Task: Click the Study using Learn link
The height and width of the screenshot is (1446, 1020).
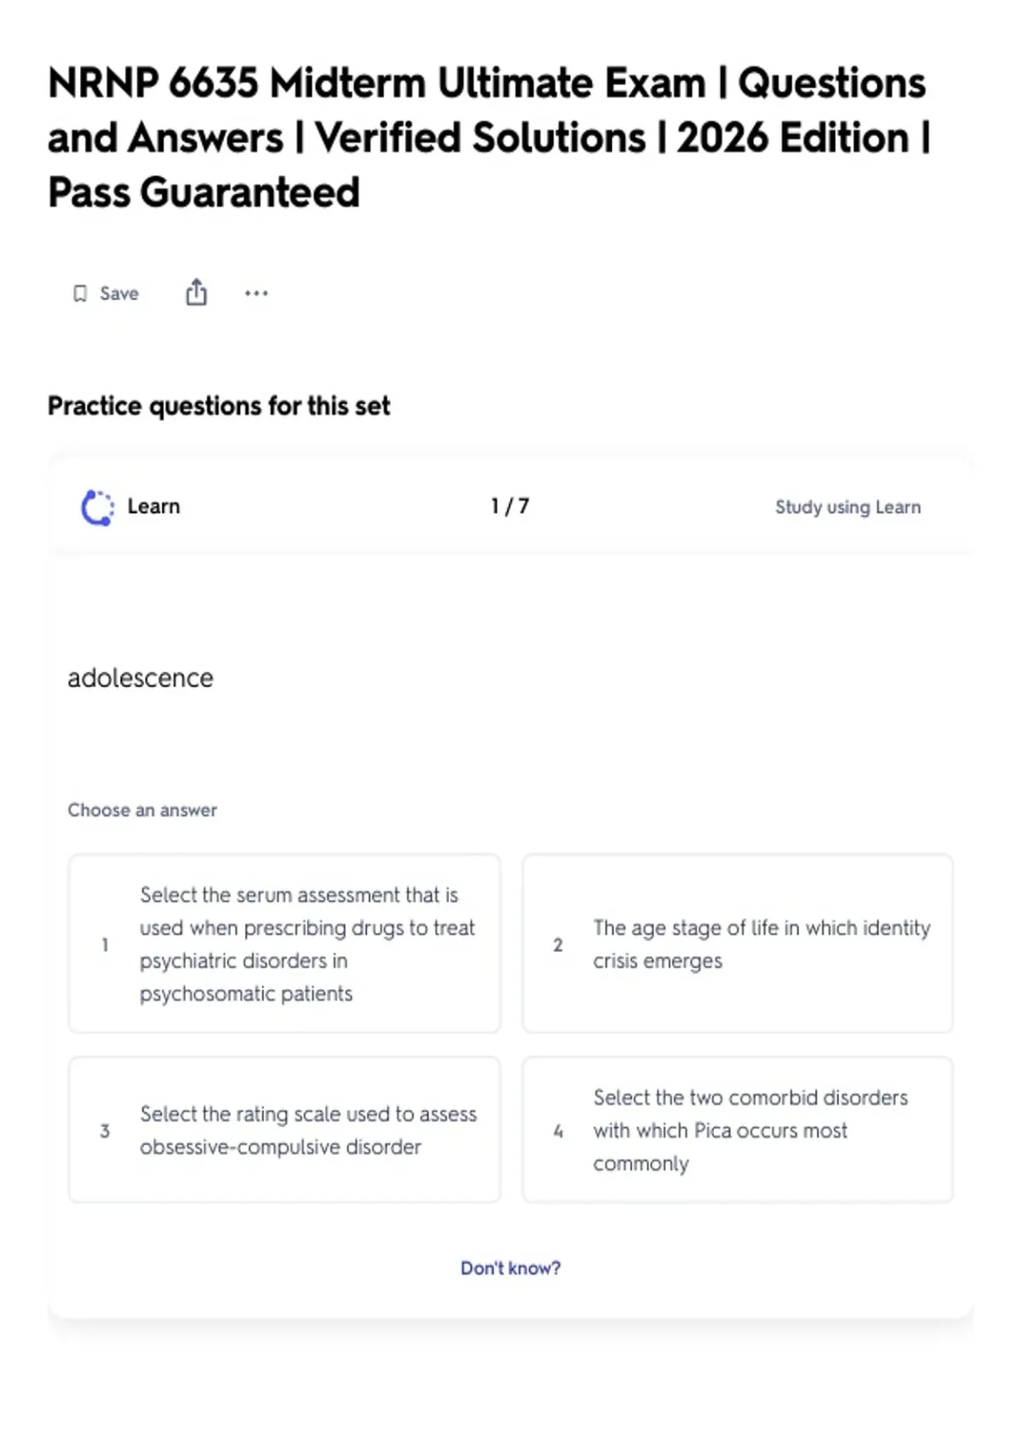Action: 847,507
